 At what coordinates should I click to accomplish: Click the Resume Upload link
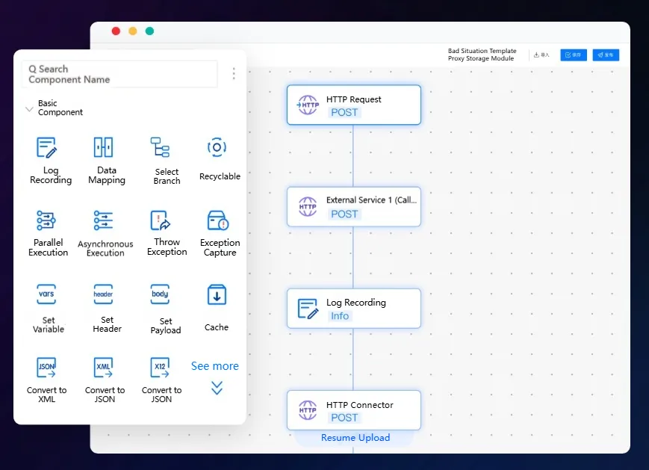pyautogui.click(x=355, y=438)
